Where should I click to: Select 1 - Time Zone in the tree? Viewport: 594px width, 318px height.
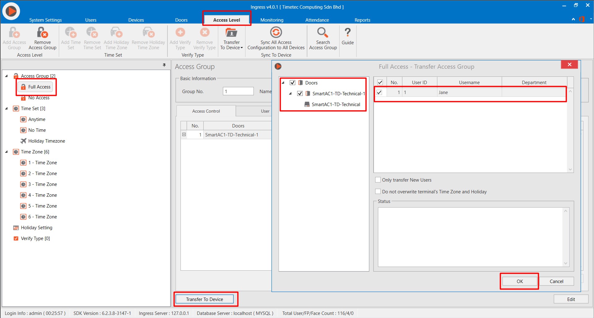39,163
